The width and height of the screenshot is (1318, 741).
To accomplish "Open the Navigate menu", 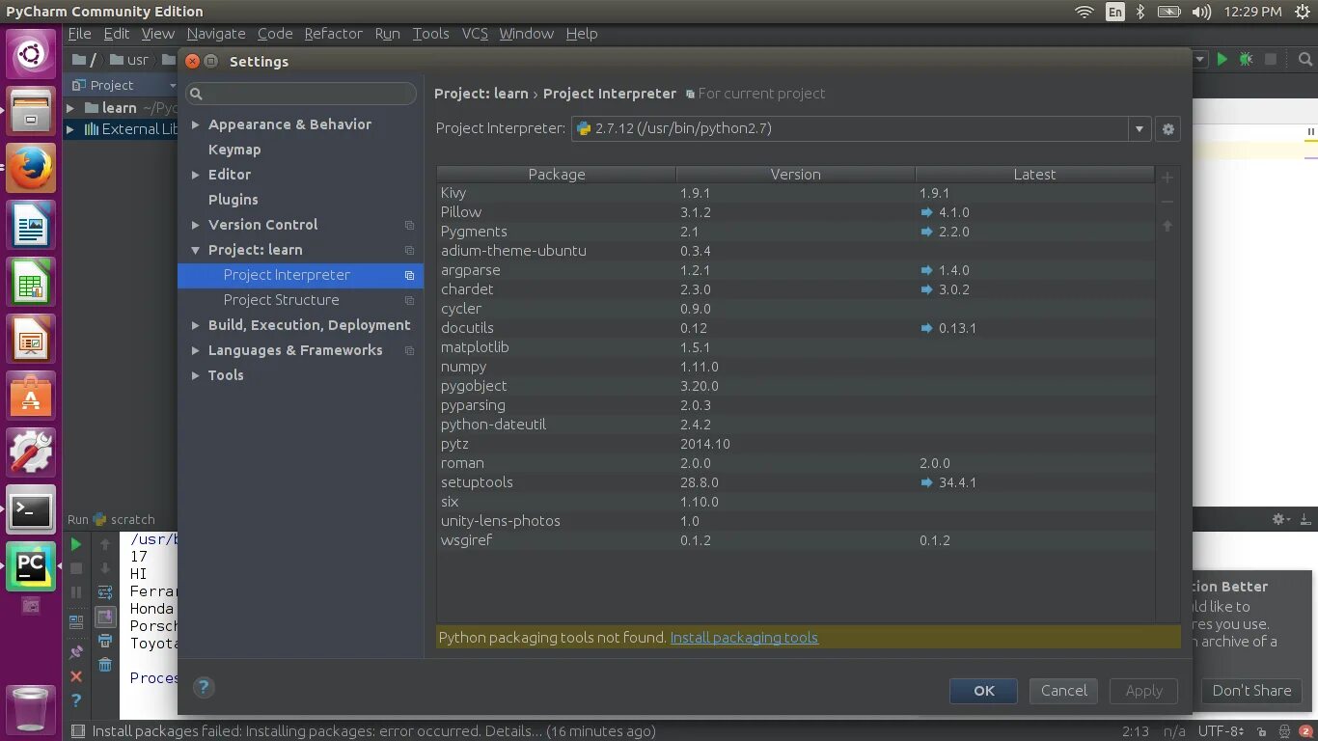I will [216, 34].
